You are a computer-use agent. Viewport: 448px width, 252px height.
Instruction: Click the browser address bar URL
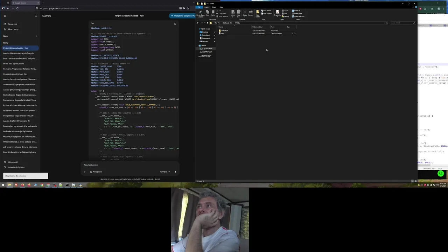[61, 8]
